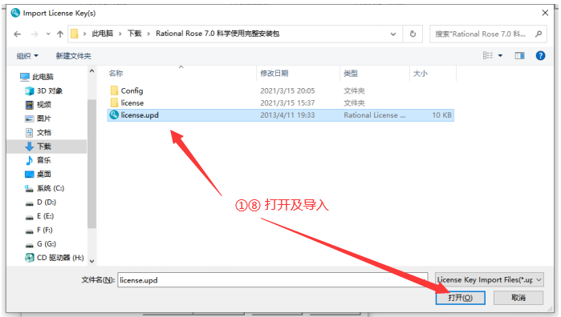Click 打开(O) button

coord(460,298)
